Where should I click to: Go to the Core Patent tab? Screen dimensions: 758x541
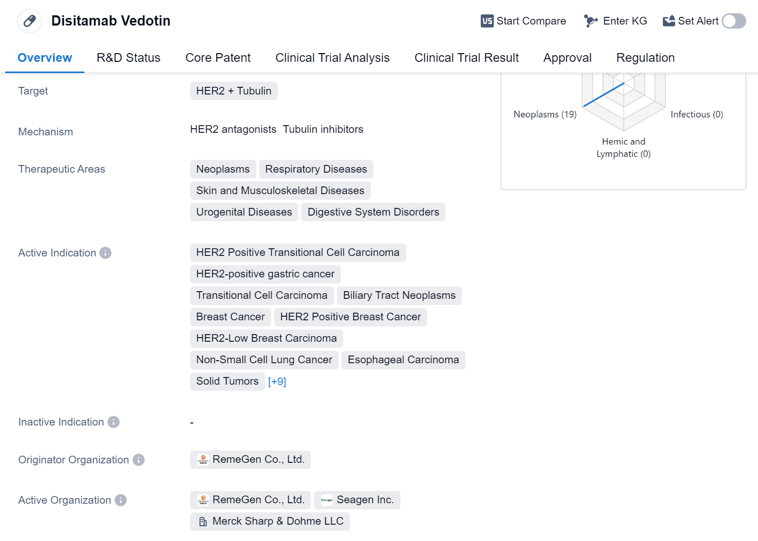click(218, 58)
